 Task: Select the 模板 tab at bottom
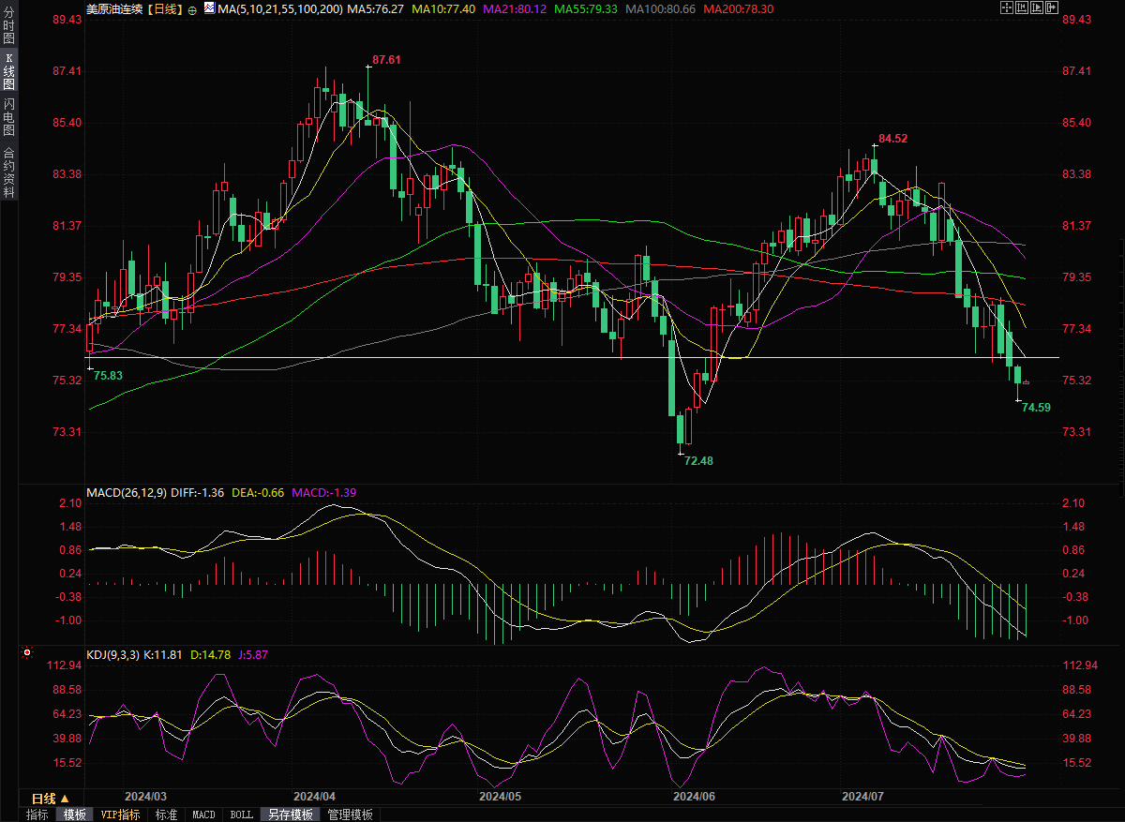[74, 815]
